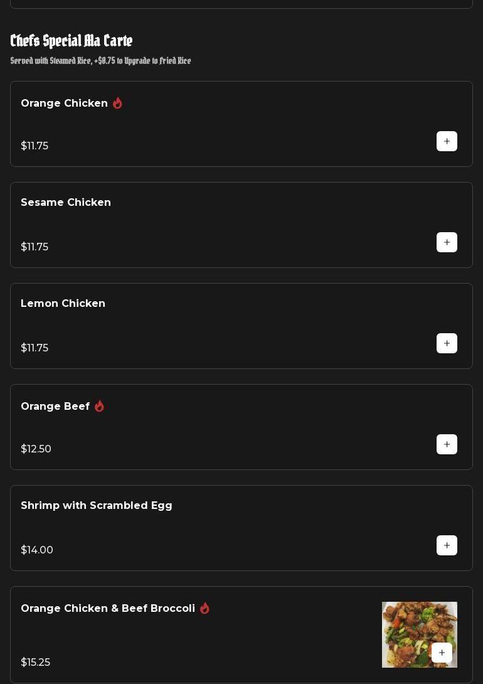Click the $12.50 Orange Beef price

(36, 449)
